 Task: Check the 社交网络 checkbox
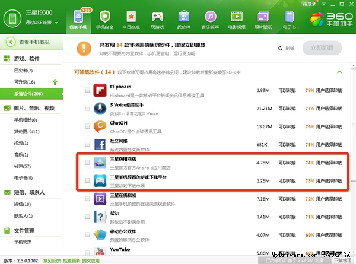pyautogui.click(x=87, y=144)
